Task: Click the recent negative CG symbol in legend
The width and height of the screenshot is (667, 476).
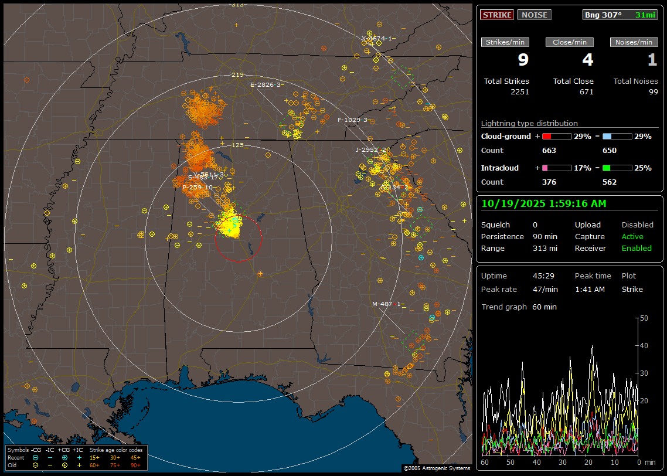Action: coord(36,457)
